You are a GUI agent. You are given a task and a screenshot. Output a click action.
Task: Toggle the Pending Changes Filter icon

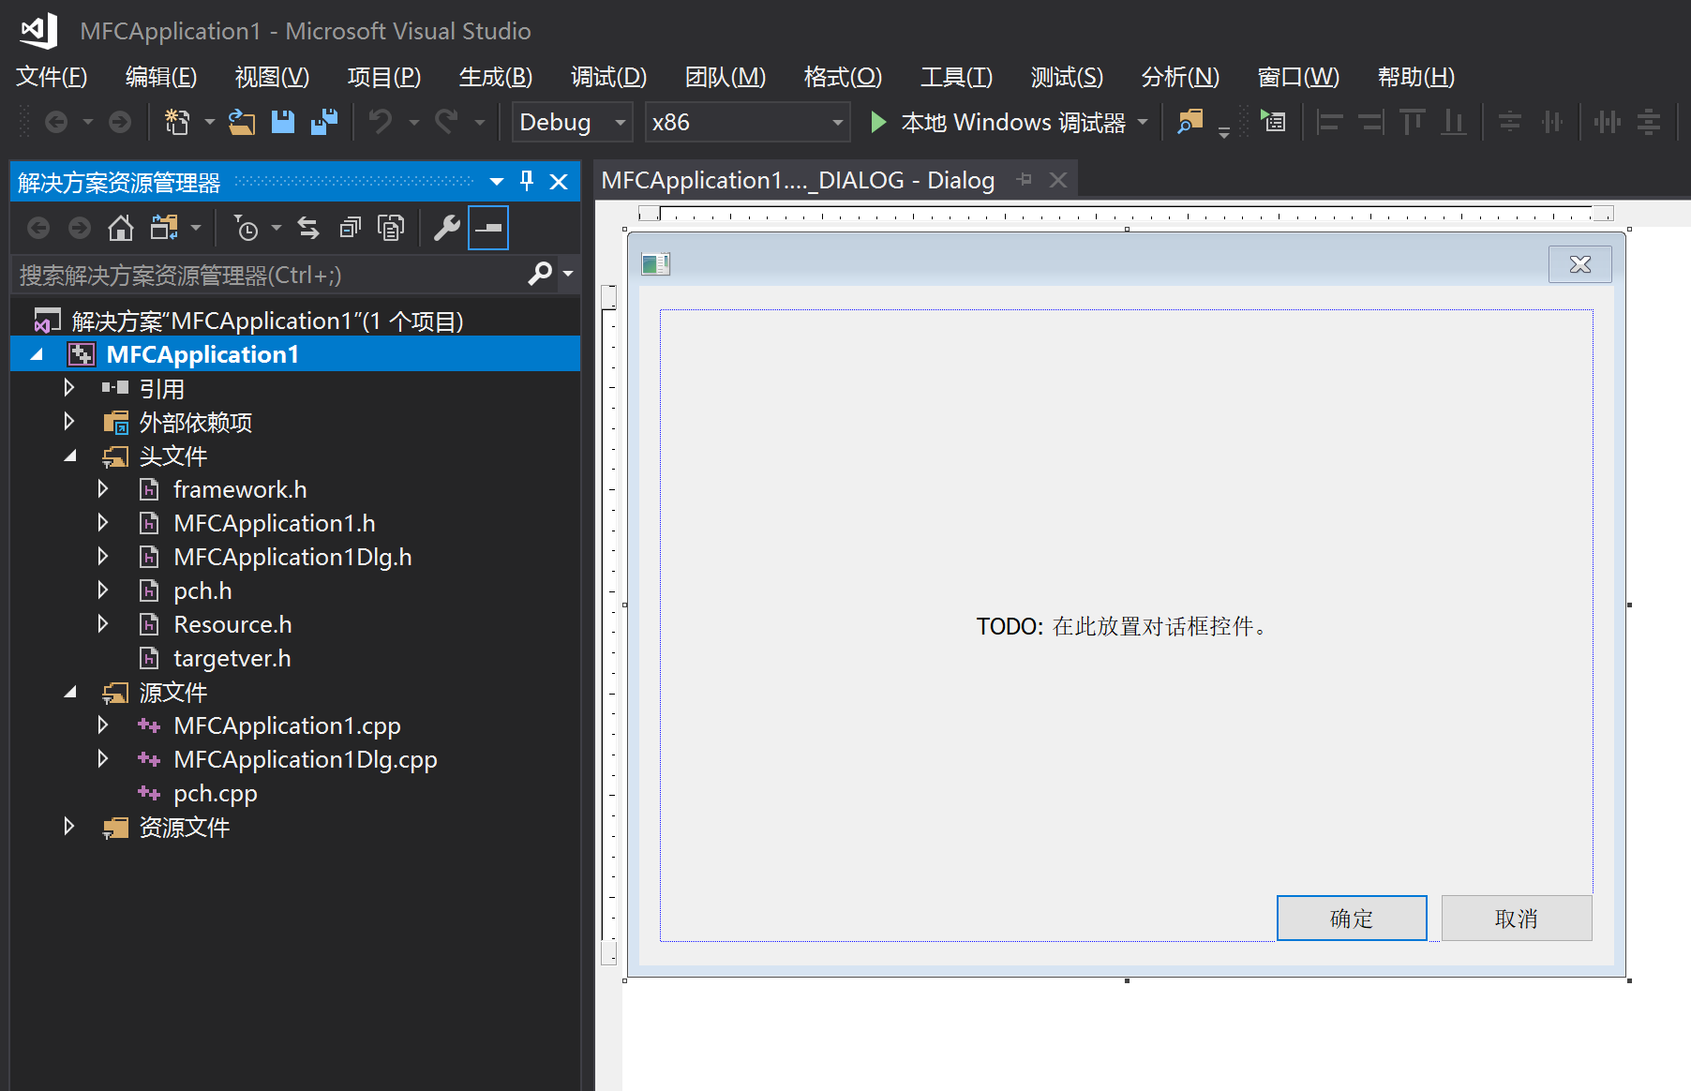pos(247,228)
